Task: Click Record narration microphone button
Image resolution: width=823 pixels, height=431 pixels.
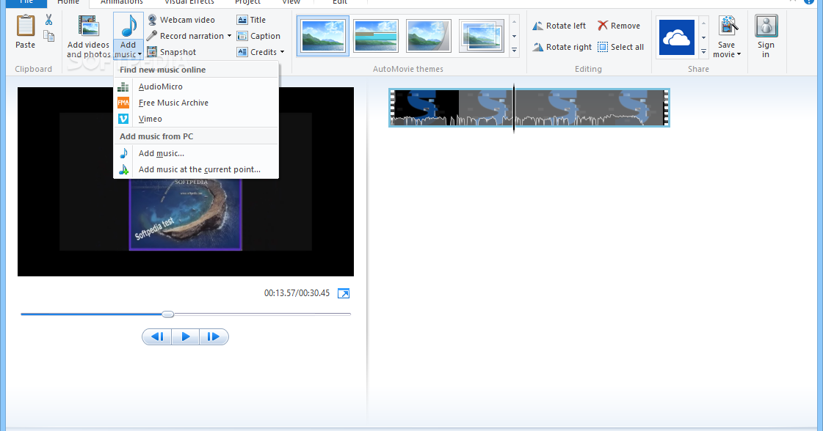Action: 185,36
